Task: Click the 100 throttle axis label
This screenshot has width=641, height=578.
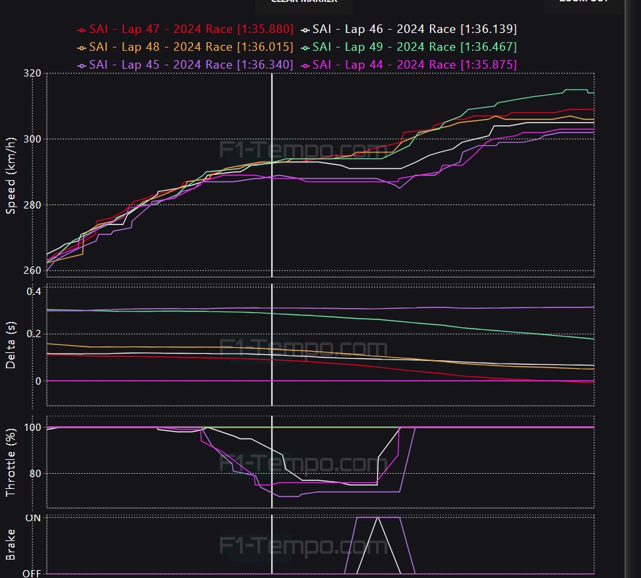Action: [x=33, y=428]
